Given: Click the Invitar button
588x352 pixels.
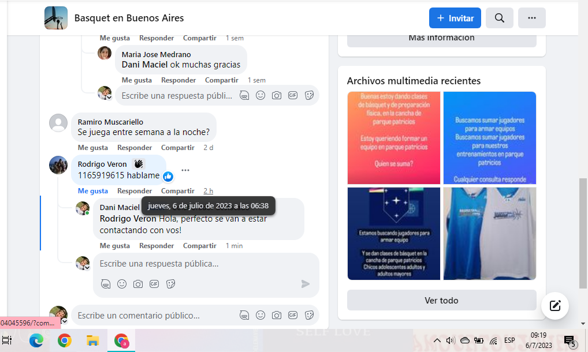Looking at the screenshot, I should [x=455, y=18].
